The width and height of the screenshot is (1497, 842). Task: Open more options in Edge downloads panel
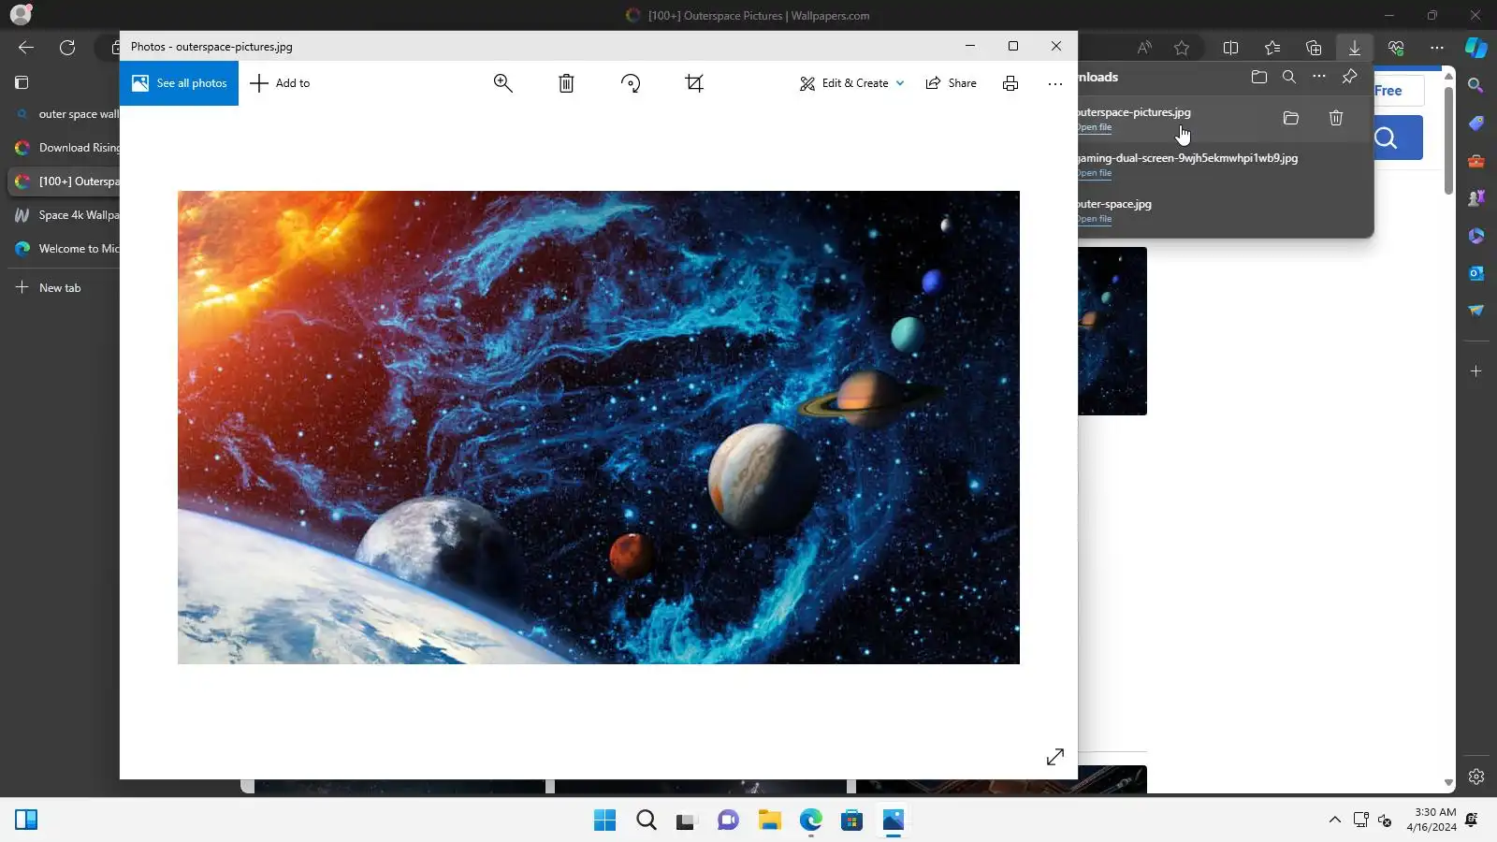(1319, 77)
